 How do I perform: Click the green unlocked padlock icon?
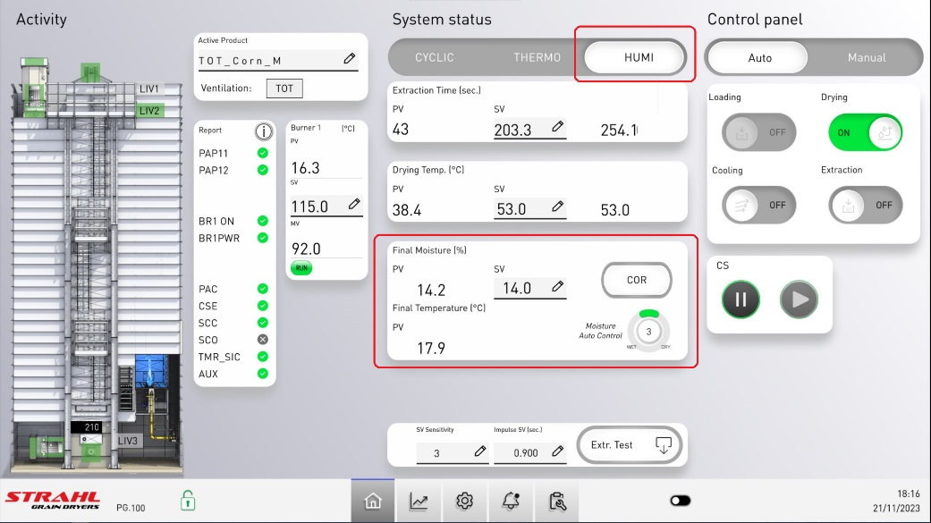pyautogui.click(x=188, y=501)
